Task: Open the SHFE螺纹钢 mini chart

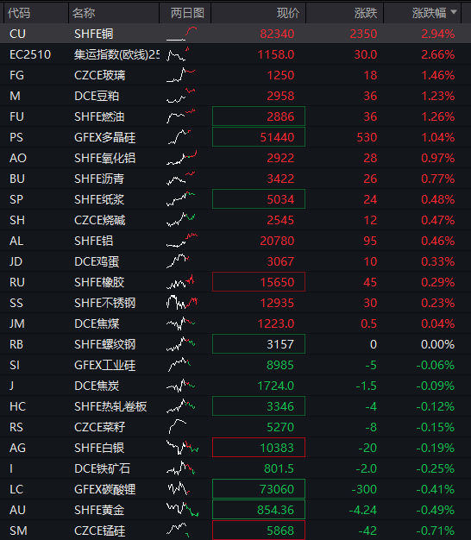Action: coord(181,344)
